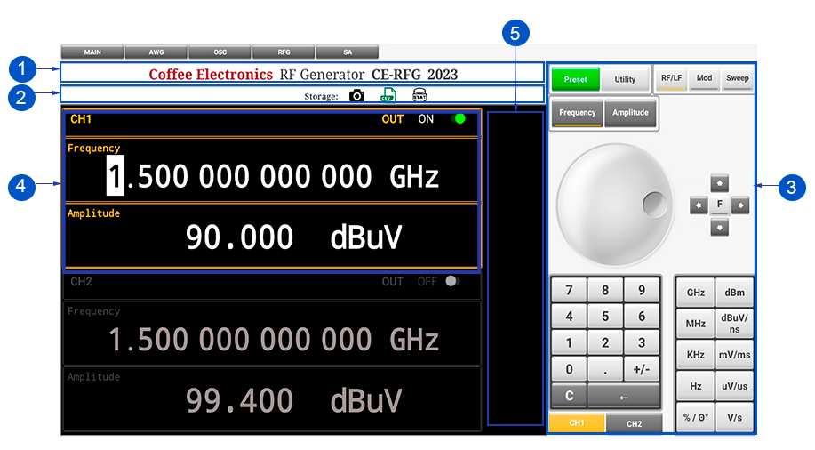Click keypad digit 4

[x=569, y=317]
